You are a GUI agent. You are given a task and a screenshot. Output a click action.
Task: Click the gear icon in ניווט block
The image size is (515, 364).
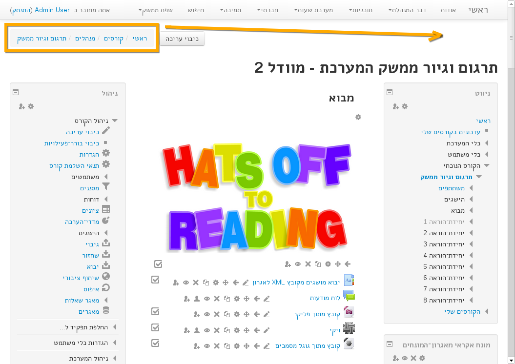405,106
